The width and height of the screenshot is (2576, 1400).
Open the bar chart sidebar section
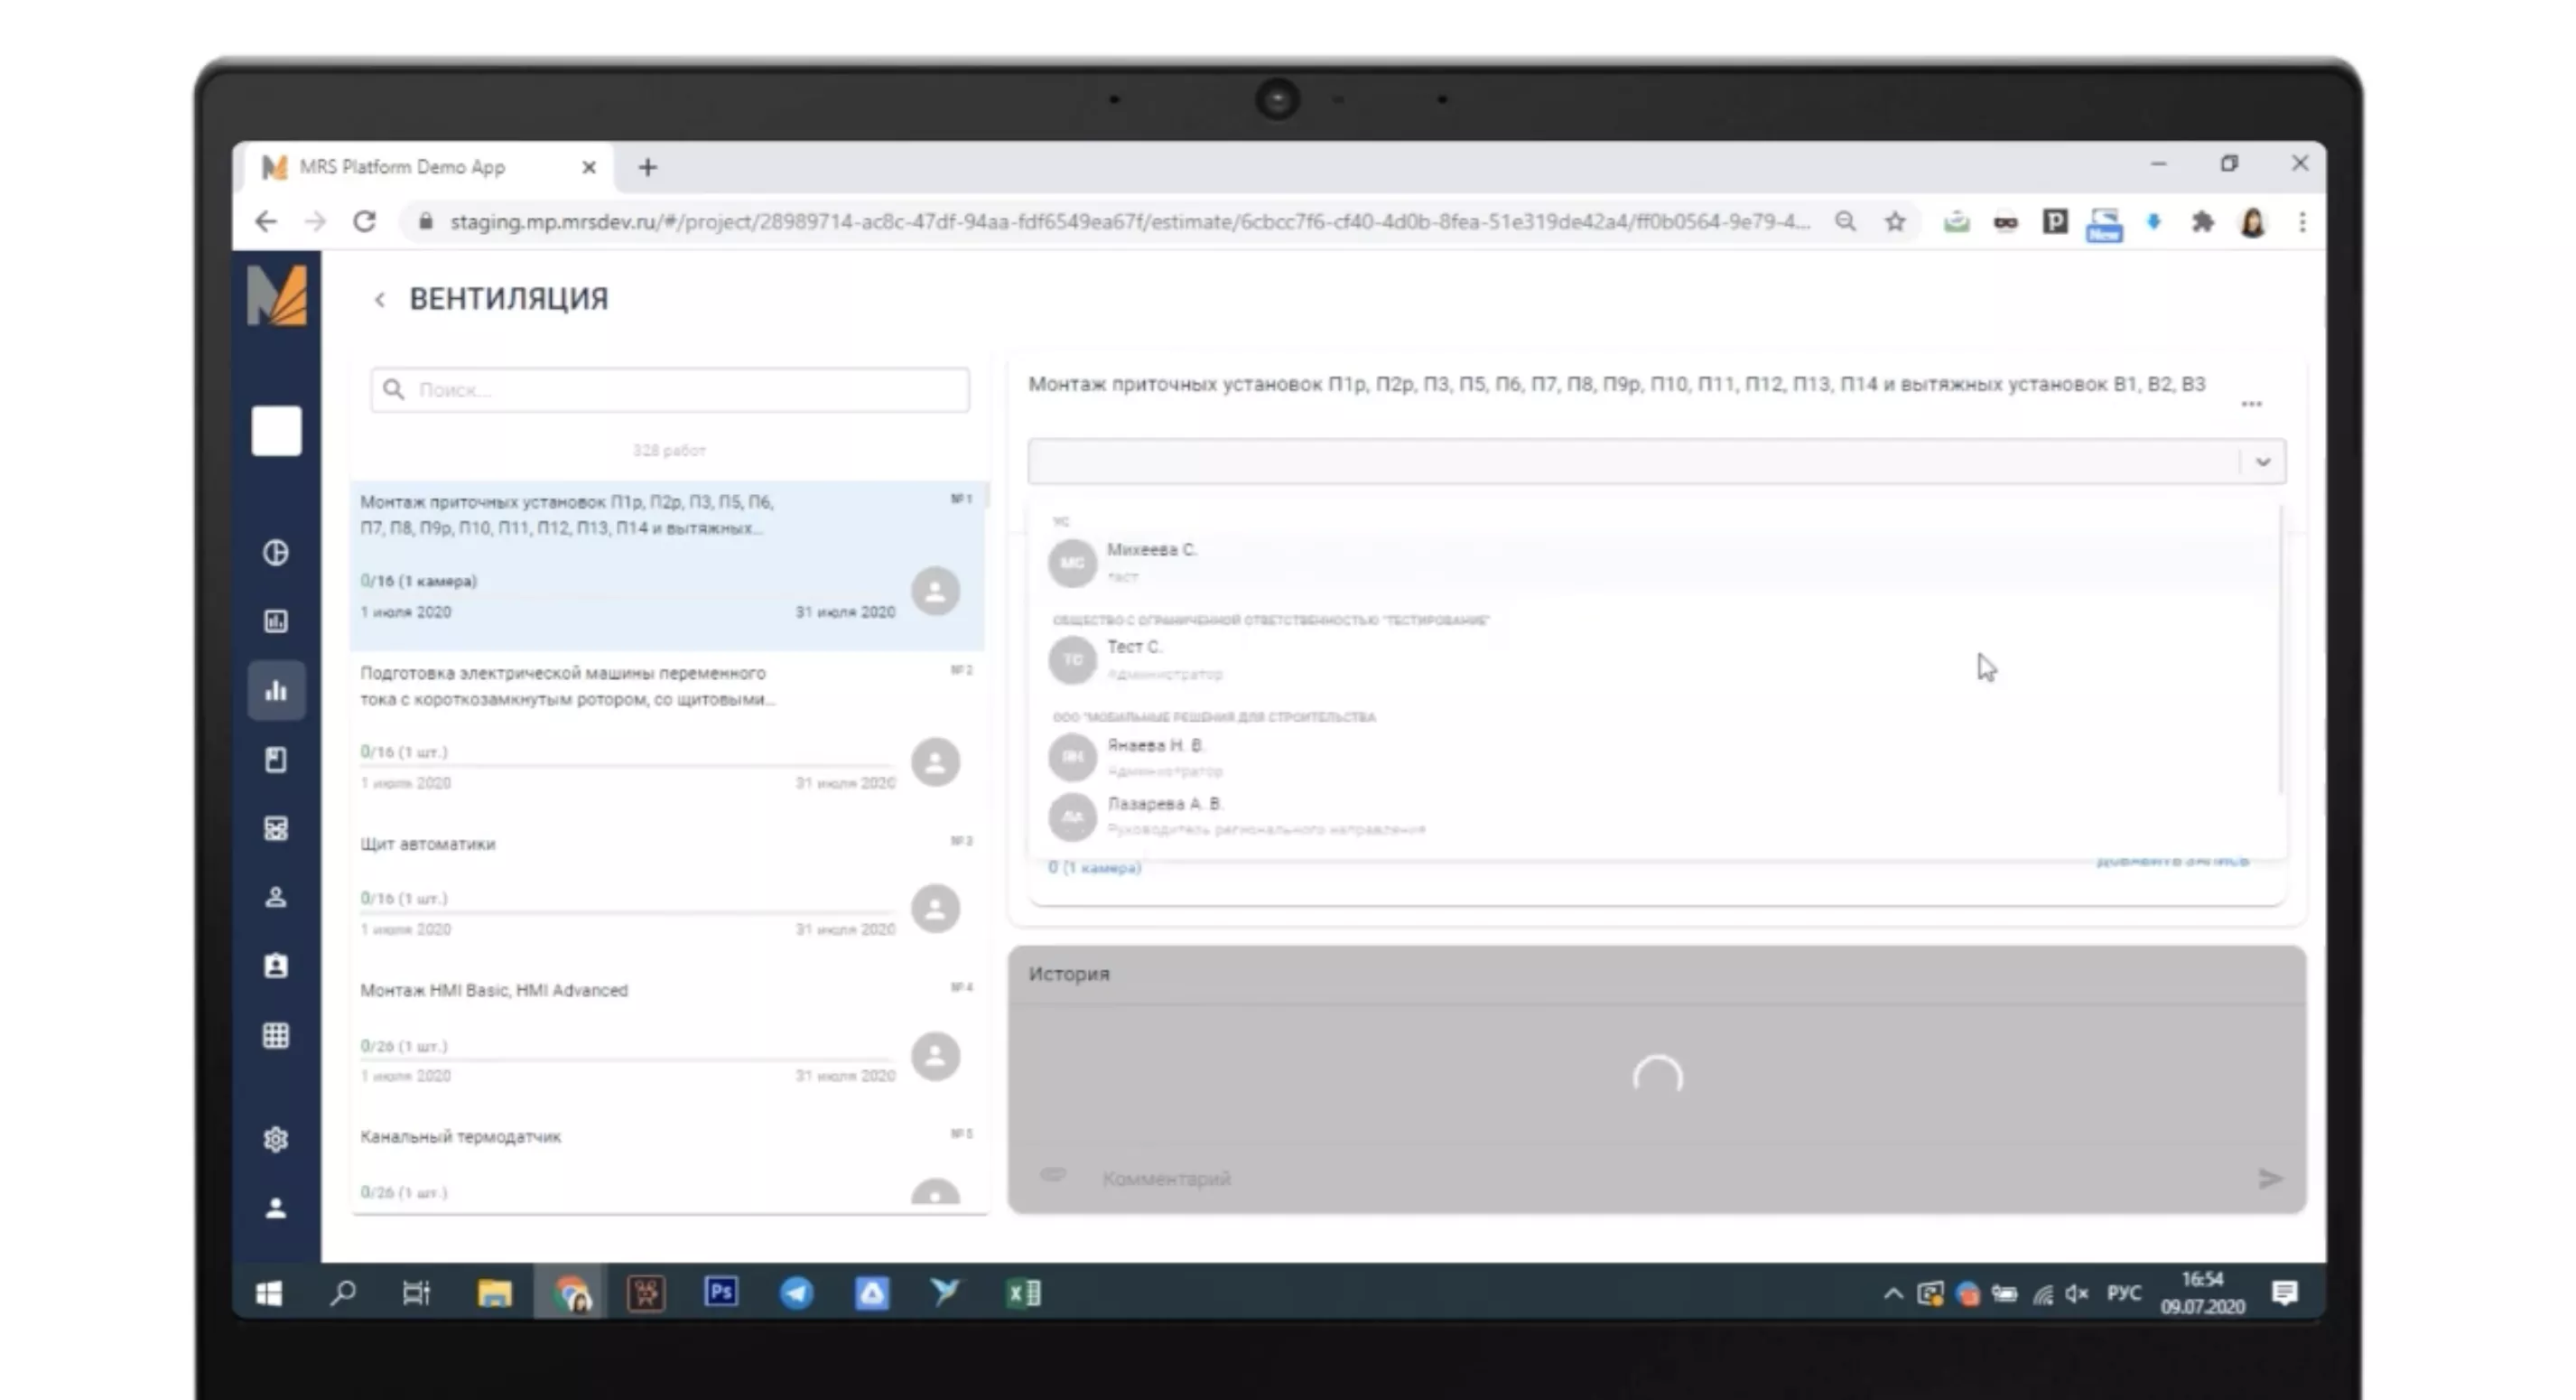pyautogui.click(x=276, y=690)
